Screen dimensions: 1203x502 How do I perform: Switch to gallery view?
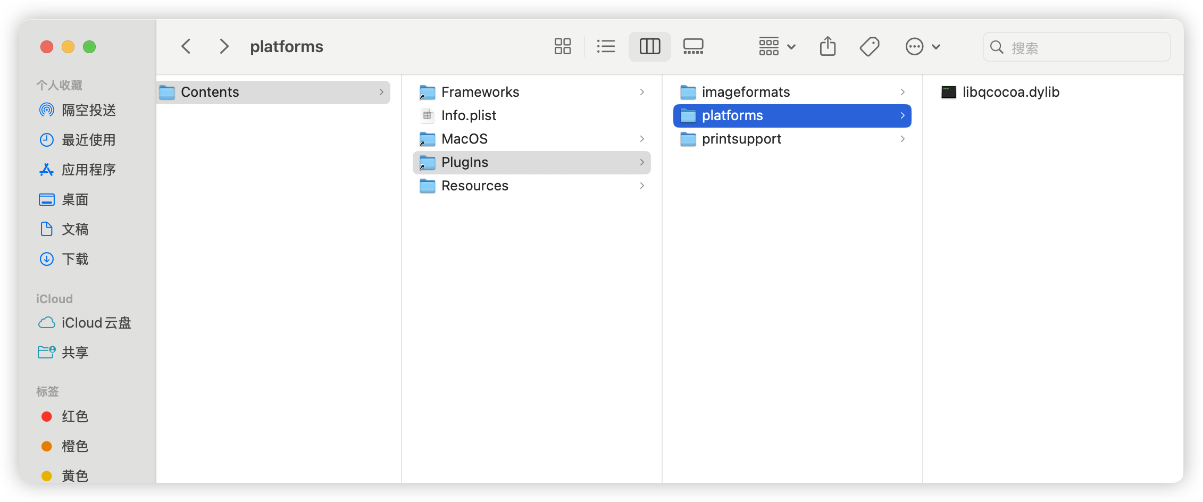(693, 47)
